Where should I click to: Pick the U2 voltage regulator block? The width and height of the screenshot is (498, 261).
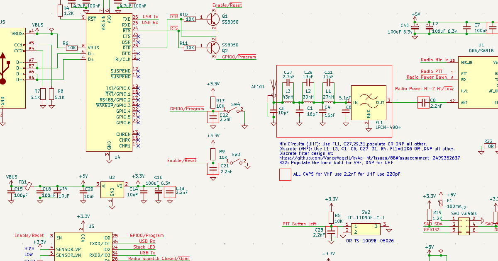(112, 189)
